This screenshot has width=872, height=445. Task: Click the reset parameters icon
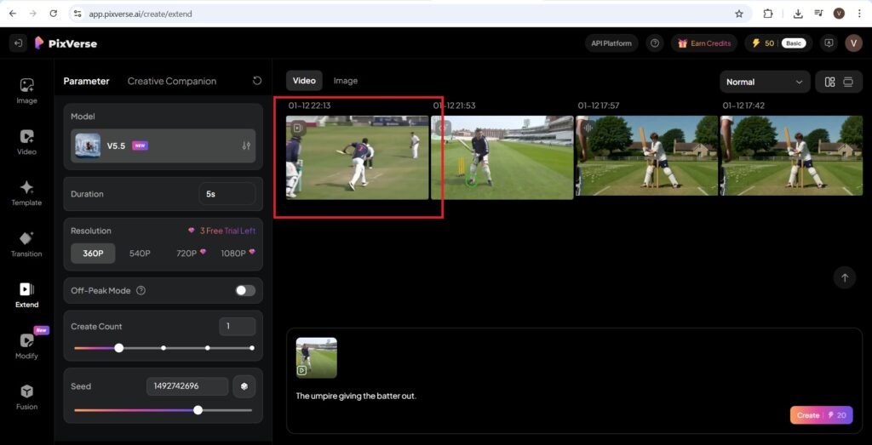pos(257,81)
